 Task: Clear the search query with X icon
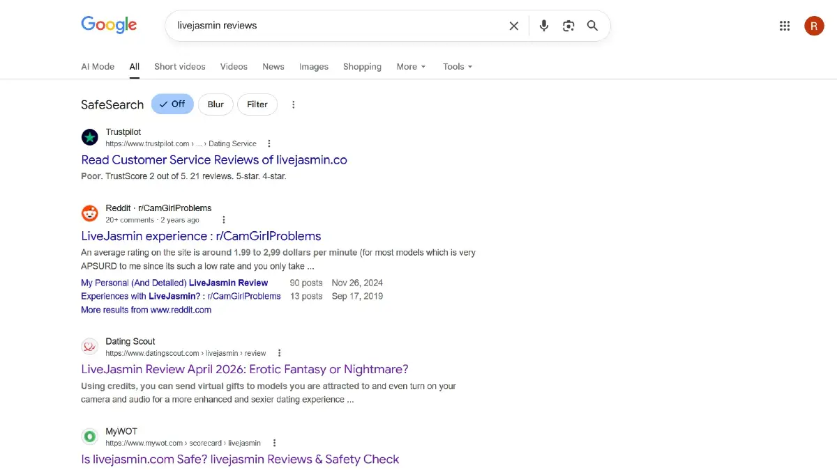514,26
